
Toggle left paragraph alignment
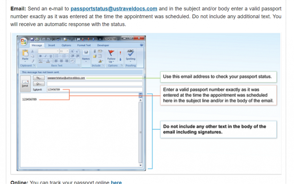point(56,61)
